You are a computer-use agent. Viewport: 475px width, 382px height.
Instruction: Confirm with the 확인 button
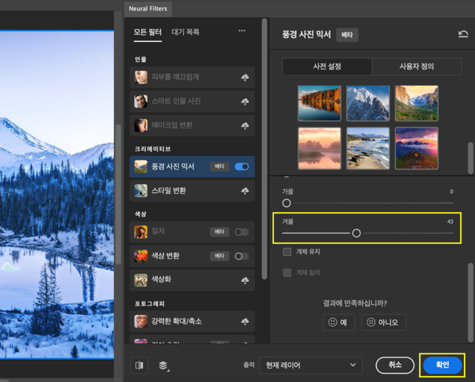pyautogui.click(x=442, y=365)
